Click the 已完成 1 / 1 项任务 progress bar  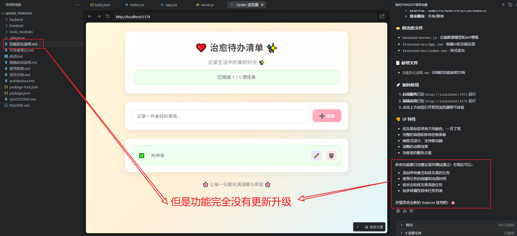(237, 77)
